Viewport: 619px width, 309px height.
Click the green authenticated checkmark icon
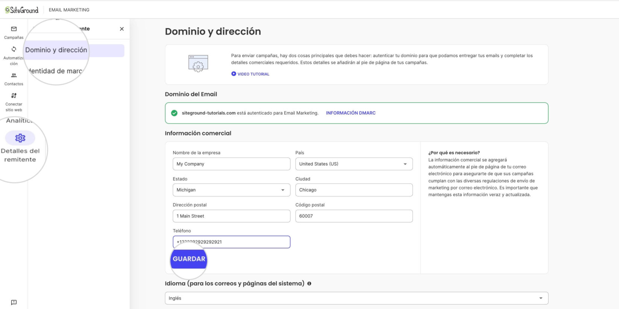(x=174, y=113)
